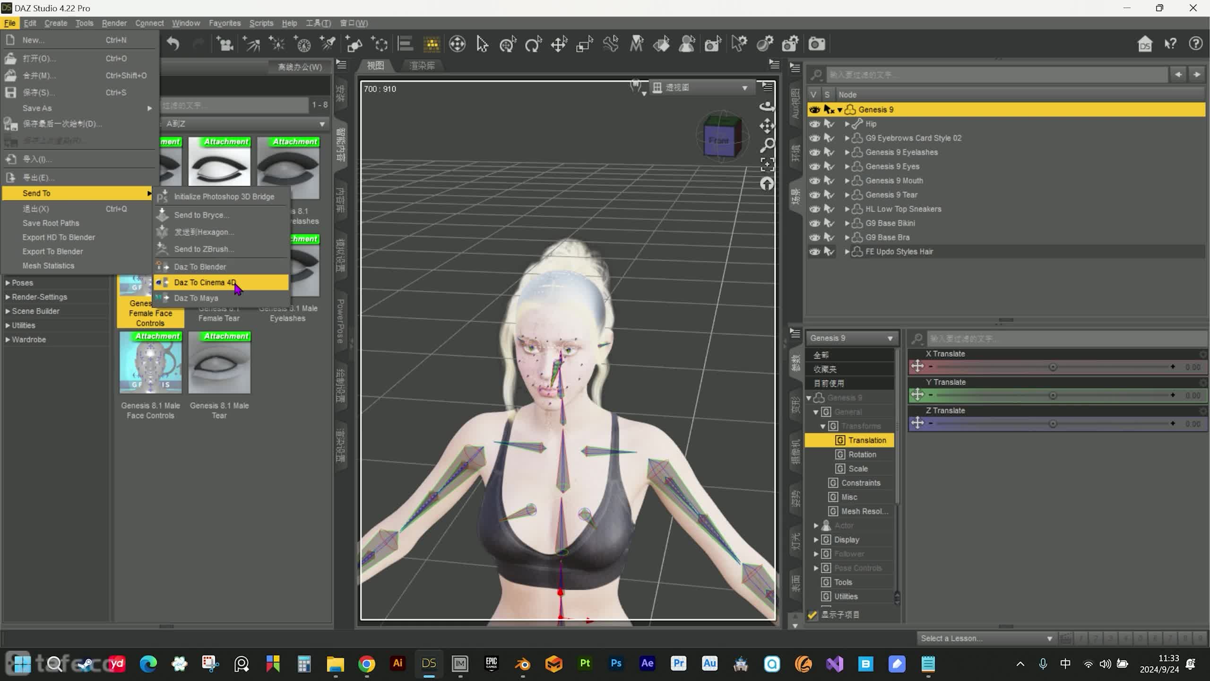
Task: Toggle visibility eye of Genesis 9 node
Action: (814, 110)
